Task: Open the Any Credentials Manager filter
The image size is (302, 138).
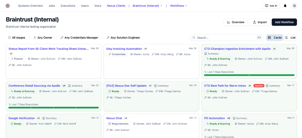Action: click(x=79, y=38)
